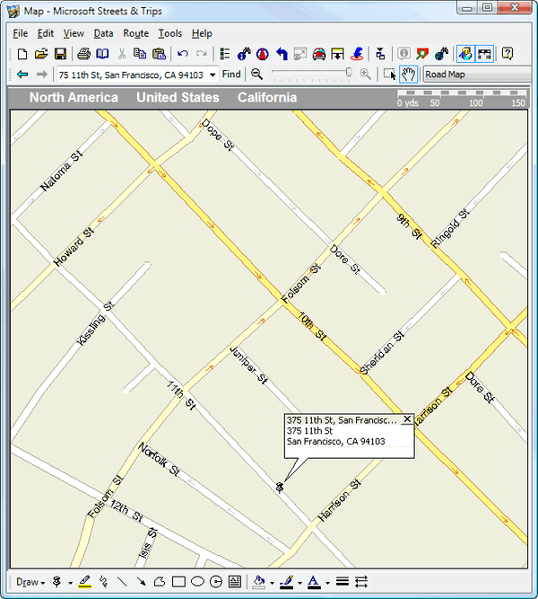This screenshot has height=599, width=538.
Task: Click the Print icon in toolbar
Action: coord(83,55)
